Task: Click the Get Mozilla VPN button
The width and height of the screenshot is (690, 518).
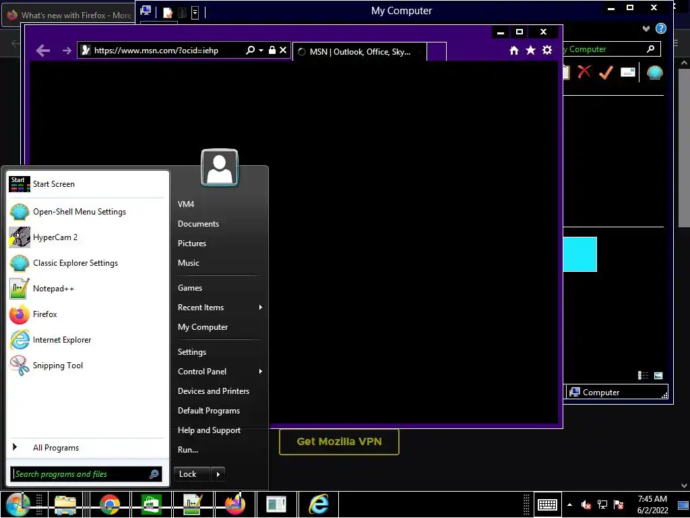Action: coord(340,442)
